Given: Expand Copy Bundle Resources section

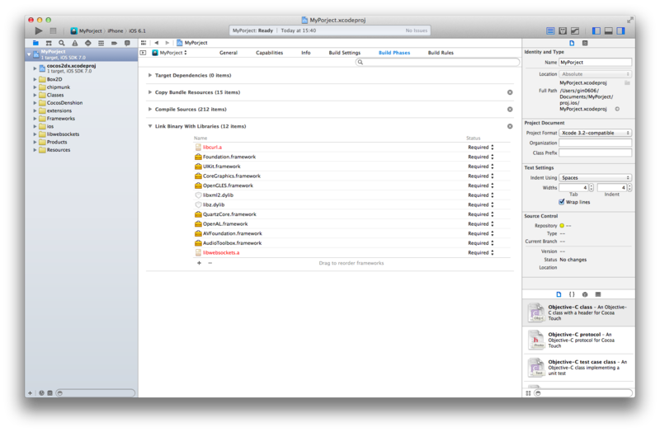Looking at the screenshot, I should click(x=150, y=92).
